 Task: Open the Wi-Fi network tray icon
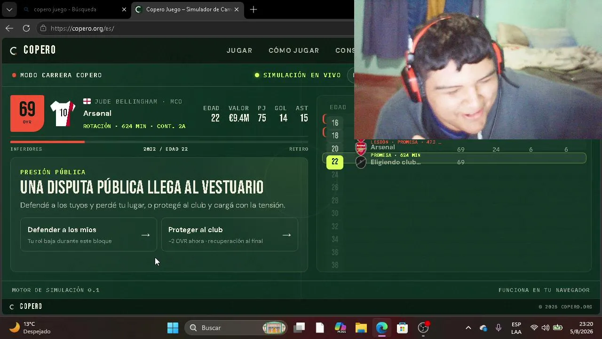tap(534, 328)
